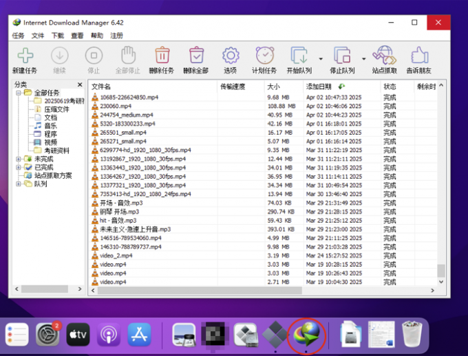The image size is (468, 356).
Task: Open Internet Download Manager in Dock
Action: click(x=306, y=335)
